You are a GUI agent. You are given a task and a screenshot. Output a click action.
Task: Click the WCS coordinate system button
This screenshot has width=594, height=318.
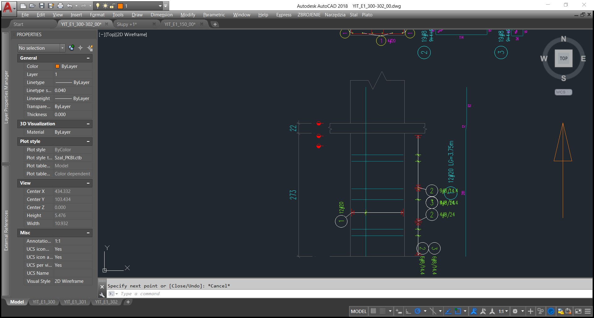(x=563, y=92)
